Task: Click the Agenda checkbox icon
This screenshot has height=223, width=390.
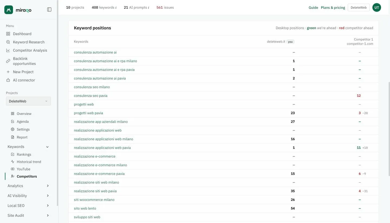Action: (12, 122)
